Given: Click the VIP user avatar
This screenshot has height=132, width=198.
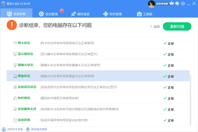Looking at the screenshot, I should pos(151,4).
